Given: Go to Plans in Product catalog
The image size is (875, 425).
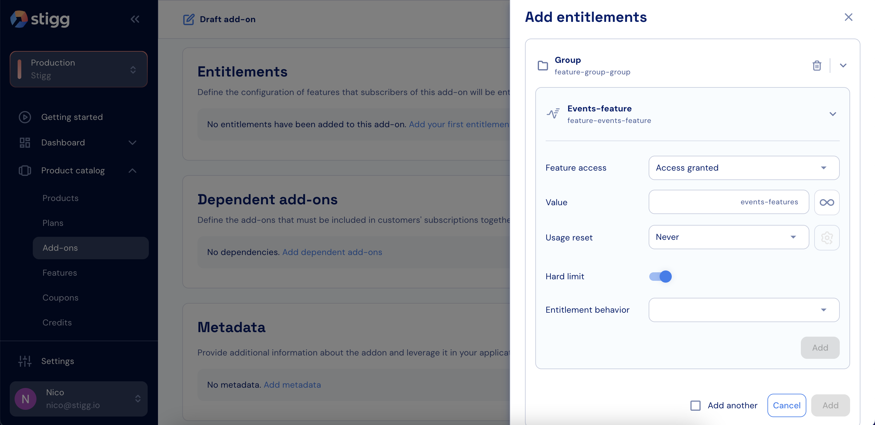Looking at the screenshot, I should (53, 223).
